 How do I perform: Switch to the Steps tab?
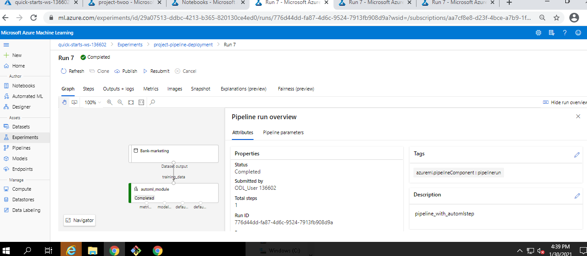tap(89, 89)
